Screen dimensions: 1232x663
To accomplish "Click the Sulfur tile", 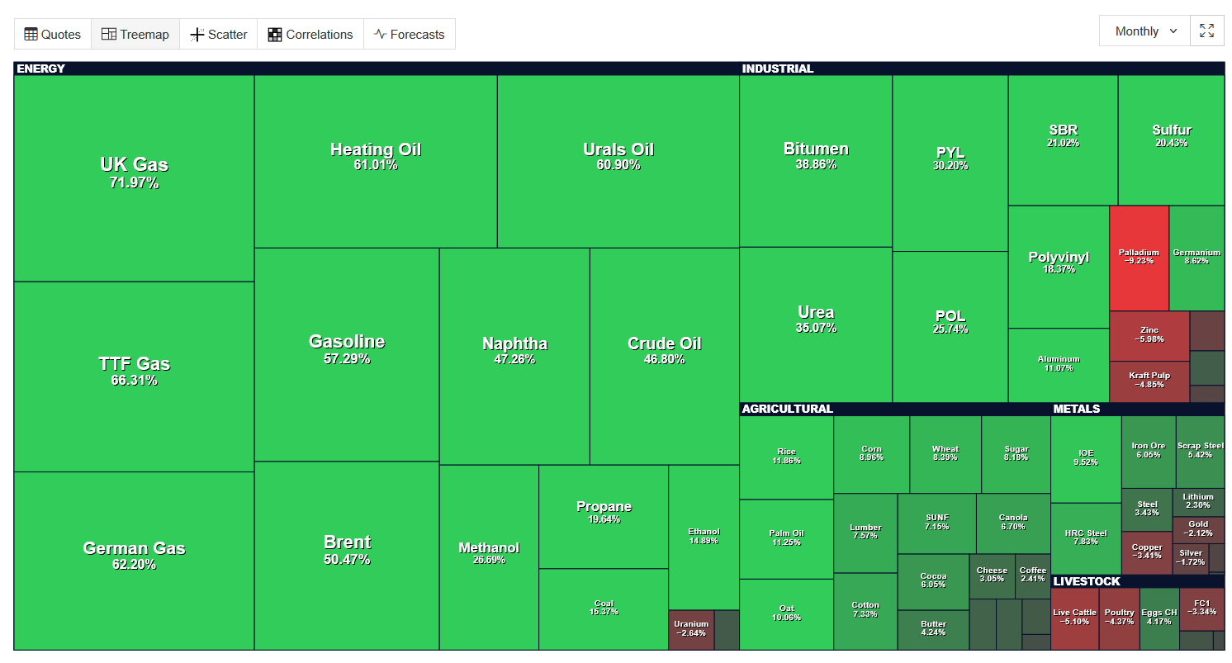I will click(x=1172, y=140).
